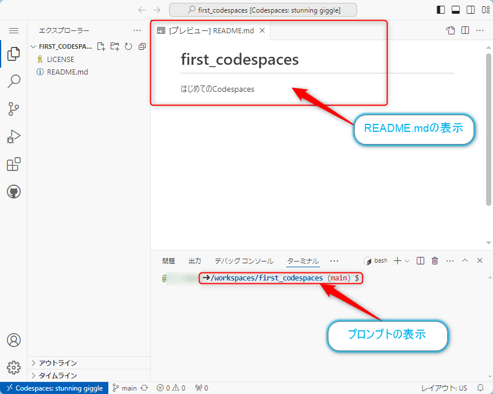Click the show source icon in editor toolbar
The width and height of the screenshot is (493, 394).
click(450, 30)
